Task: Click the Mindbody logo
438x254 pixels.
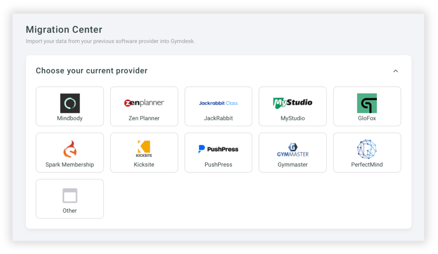Action: [x=70, y=103]
